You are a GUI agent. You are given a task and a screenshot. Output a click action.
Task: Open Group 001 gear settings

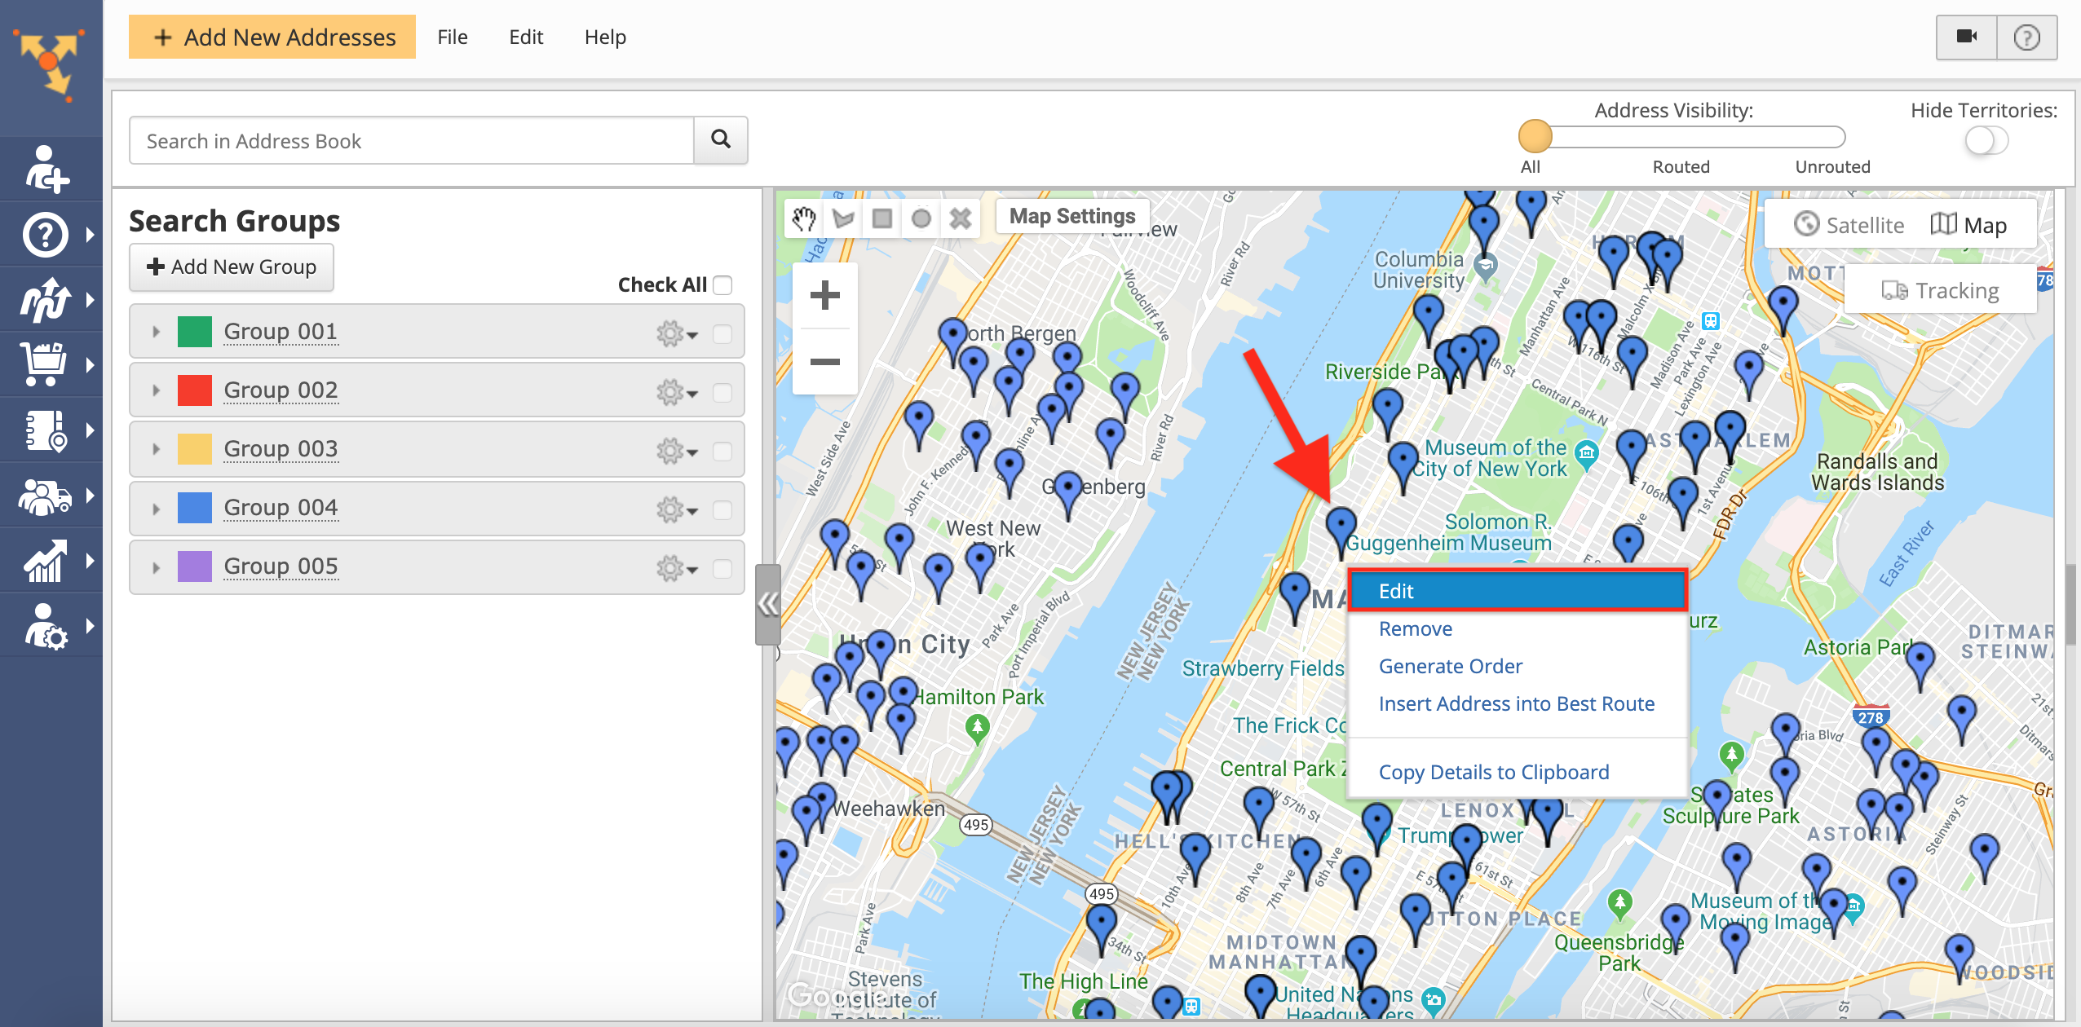[677, 333]
